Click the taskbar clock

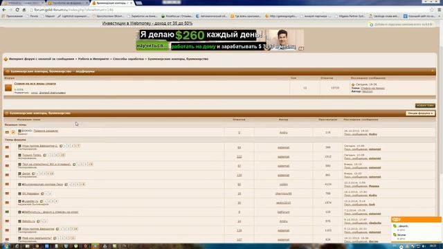(x=433, y=246)
